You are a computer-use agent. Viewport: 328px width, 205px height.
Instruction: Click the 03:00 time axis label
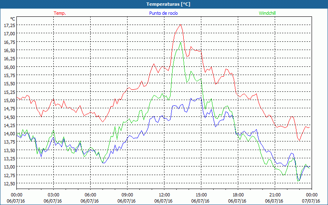[x=54, y=195]
